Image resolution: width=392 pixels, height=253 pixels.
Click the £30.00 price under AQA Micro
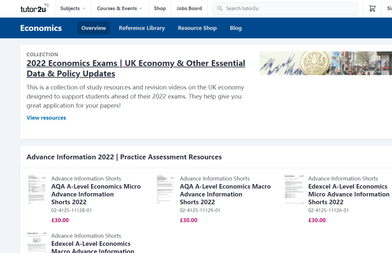[x=60, y=220]
